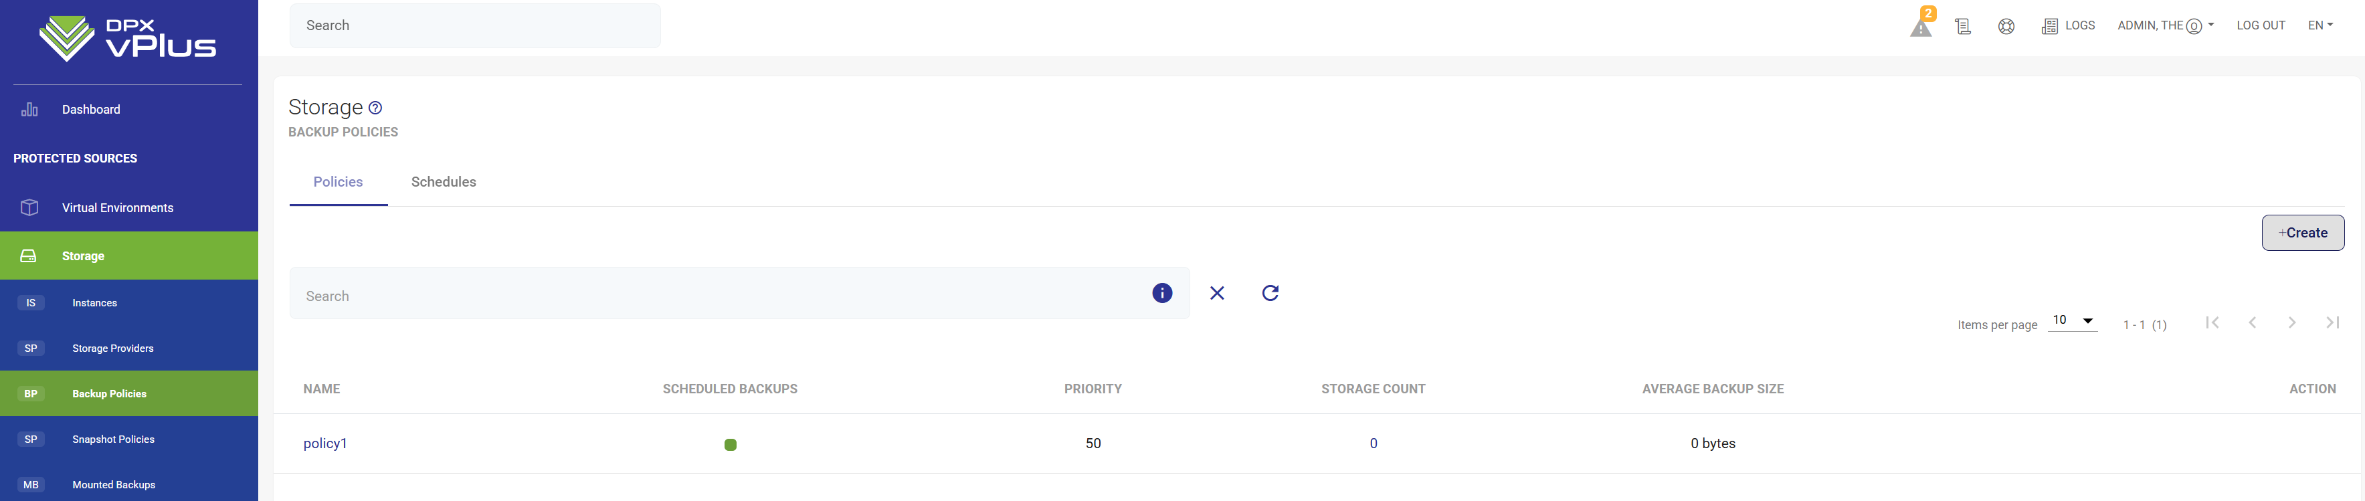Clear the policy search with X icon
Image resolution: width=2365 pixels, height=501 pixels.
click(x=1216, y=293)
